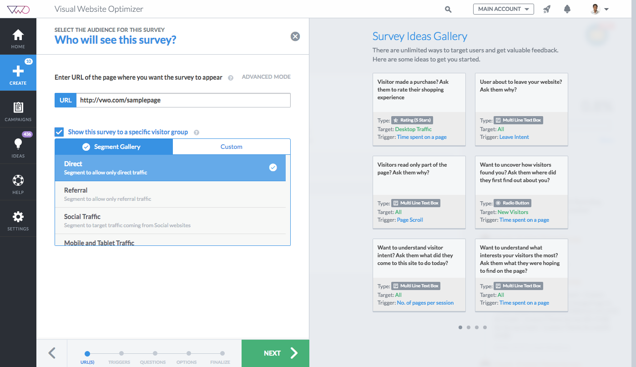Click the green Next button
This screenshot has width=636, height=367.
coord(275,353)
